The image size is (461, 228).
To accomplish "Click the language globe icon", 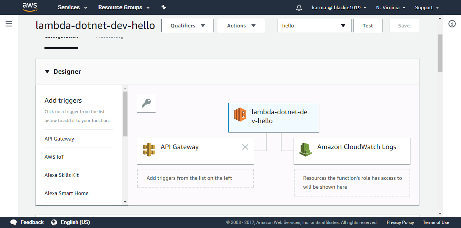I will coord(54,222).
